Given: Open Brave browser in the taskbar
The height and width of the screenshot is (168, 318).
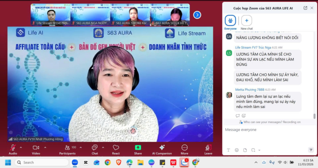Looking at the screenshot, I should point(118,162).
